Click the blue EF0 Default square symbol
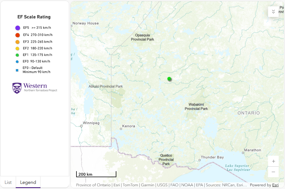 (x=17, y=70)
